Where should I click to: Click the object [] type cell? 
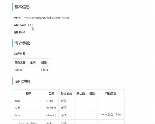click(51, 115)
